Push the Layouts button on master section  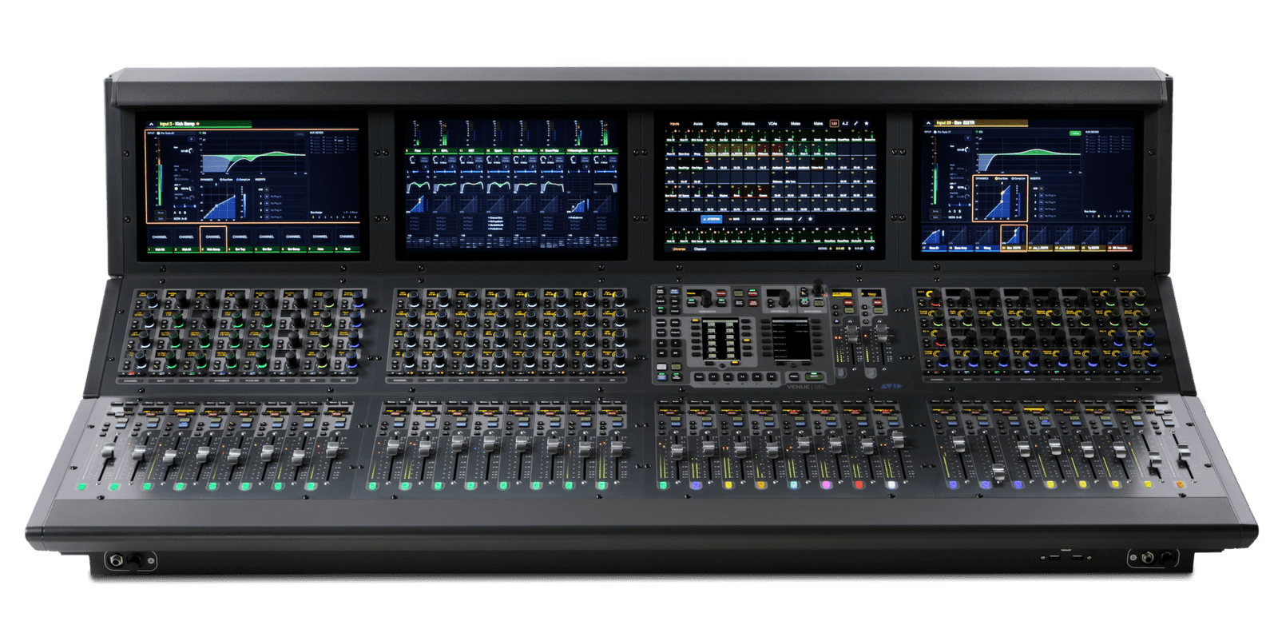(x=661, y=322)
